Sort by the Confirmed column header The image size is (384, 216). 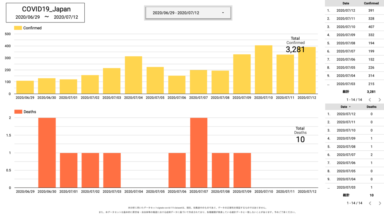[x=371, y=3]
